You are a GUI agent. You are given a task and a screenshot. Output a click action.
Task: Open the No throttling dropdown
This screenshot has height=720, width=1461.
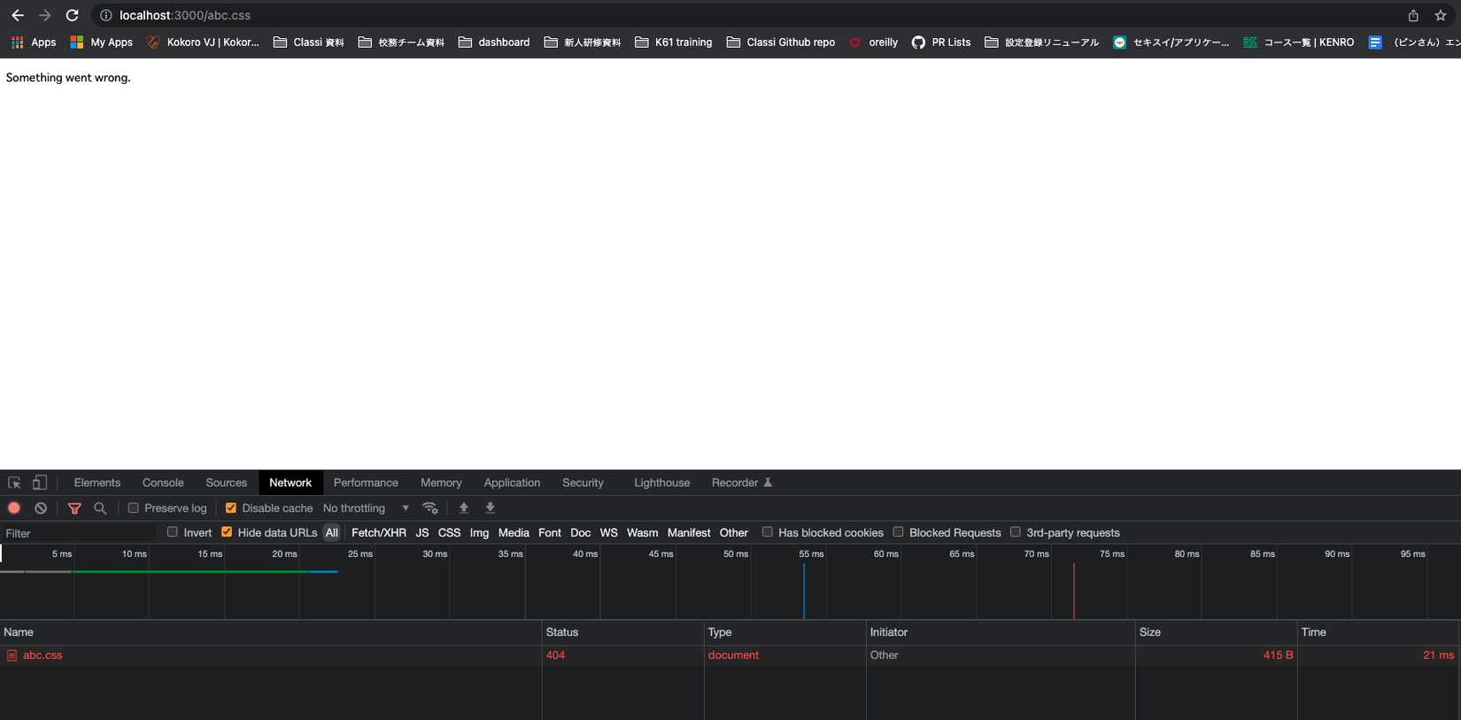(366, 508)
